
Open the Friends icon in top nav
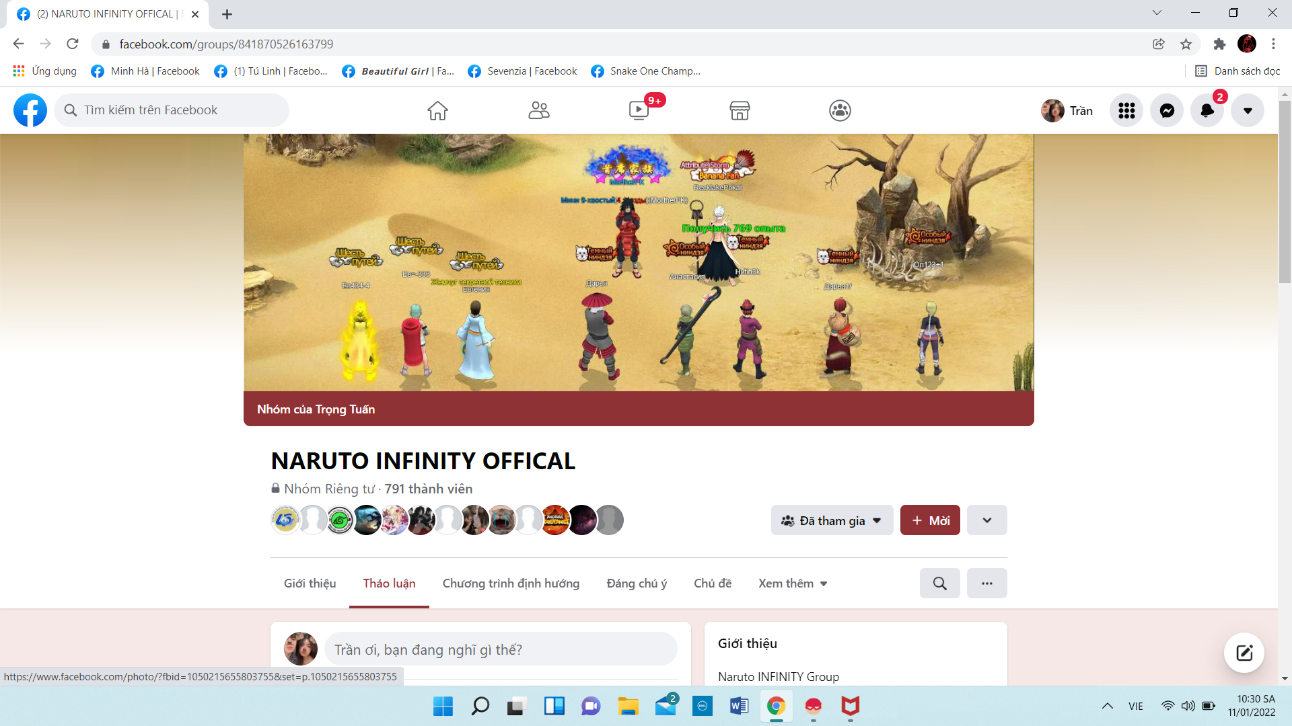click(x=538, y=110)
